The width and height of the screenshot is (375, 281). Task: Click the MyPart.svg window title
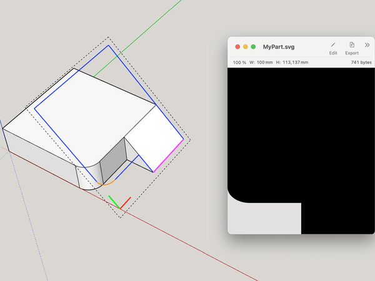[280, 47]
